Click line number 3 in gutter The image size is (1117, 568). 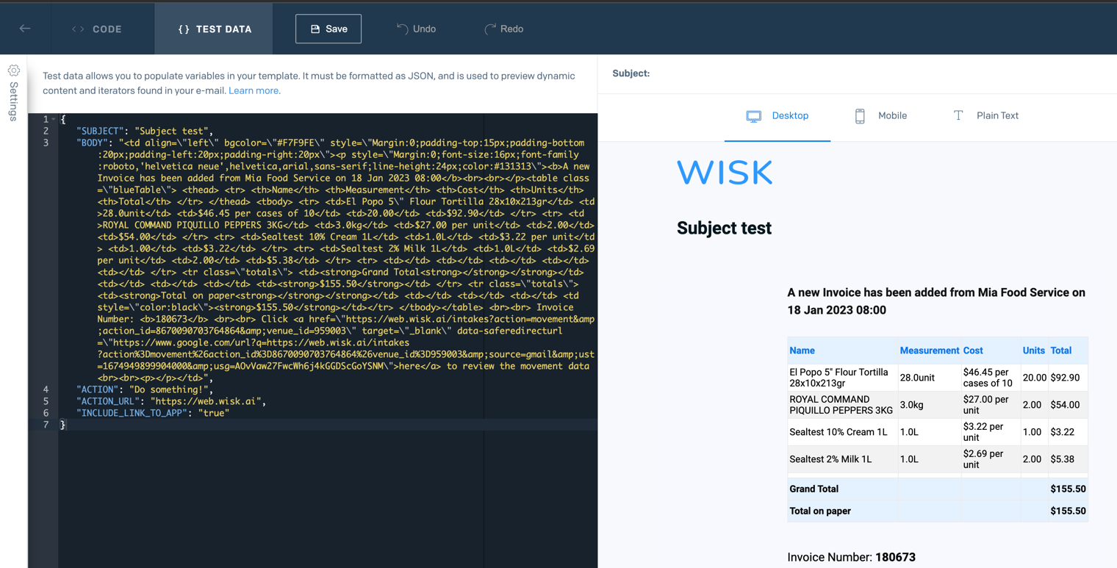coord(46,143)
